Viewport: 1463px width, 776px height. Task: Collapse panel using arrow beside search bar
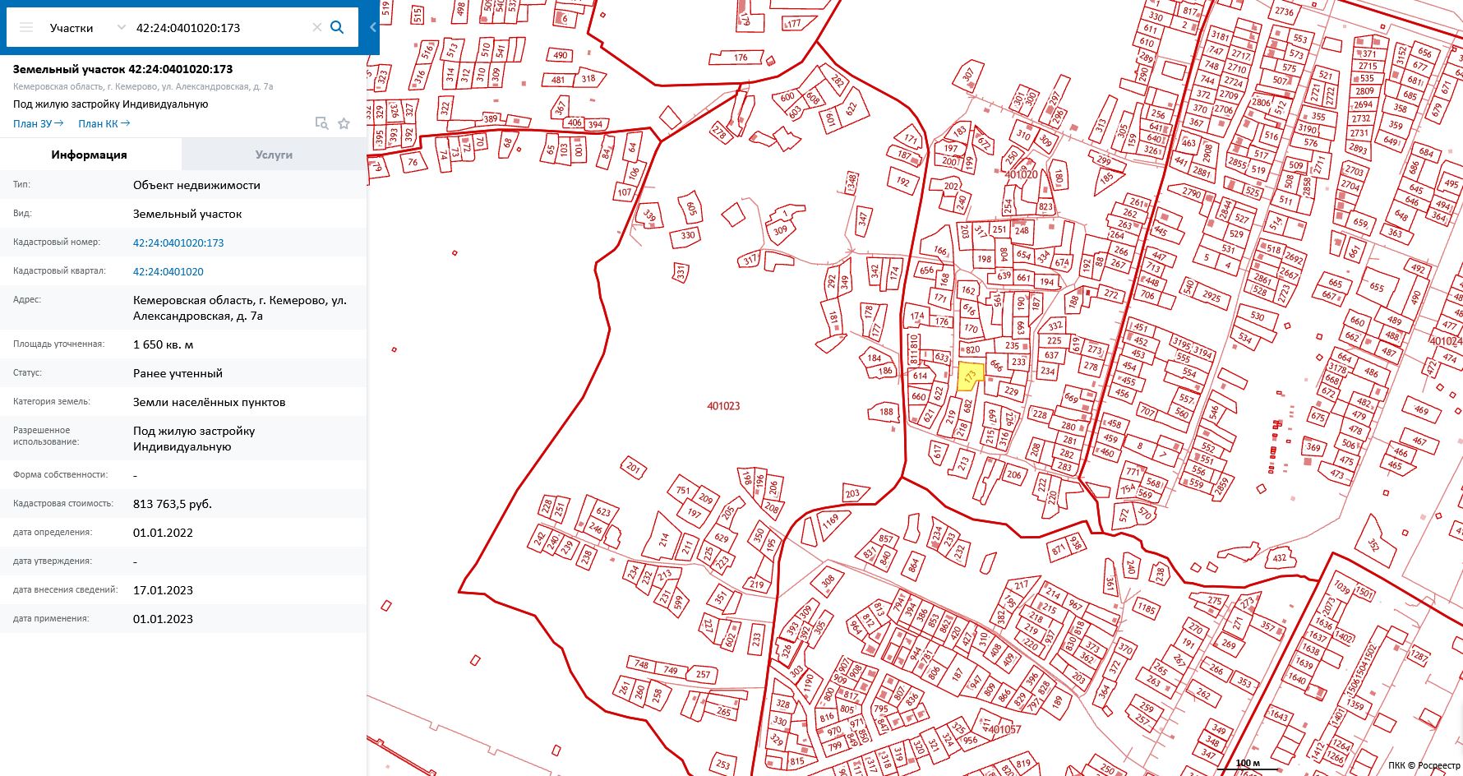point(372,27)
